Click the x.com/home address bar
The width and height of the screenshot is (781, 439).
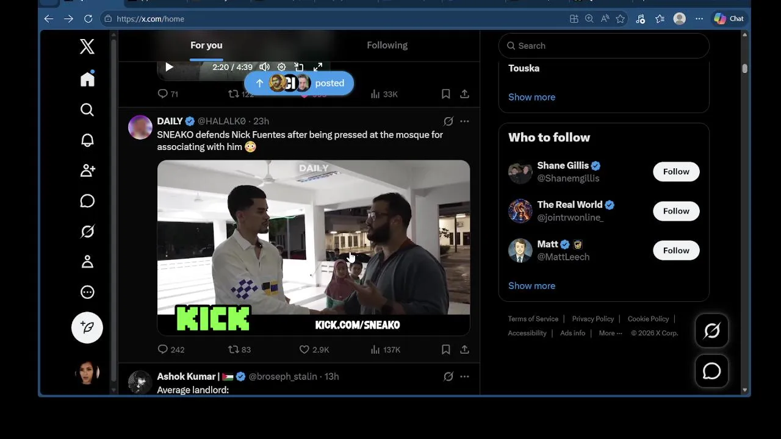pyautogui.click(x=333, y=19)
